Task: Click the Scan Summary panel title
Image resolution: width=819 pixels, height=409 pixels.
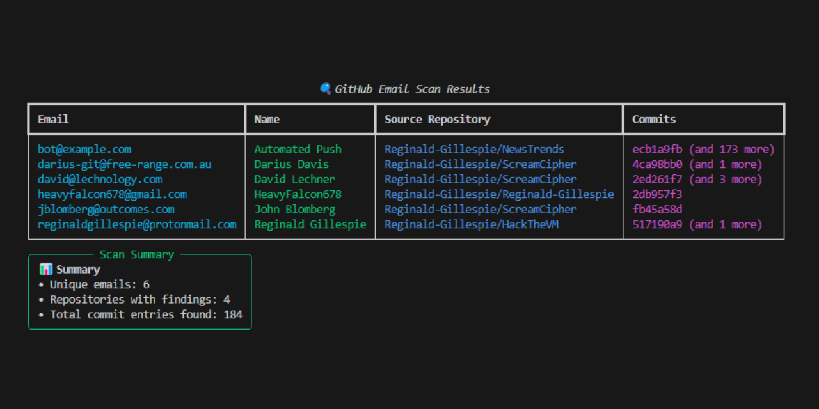Action: pyautogui.click(x=137, y=254)
